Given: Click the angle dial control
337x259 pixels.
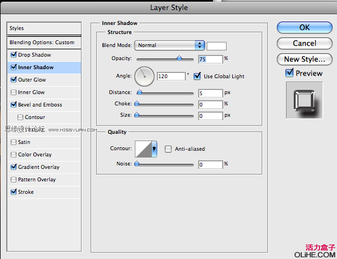Looking at the screenshot, I should click(144, 77).
